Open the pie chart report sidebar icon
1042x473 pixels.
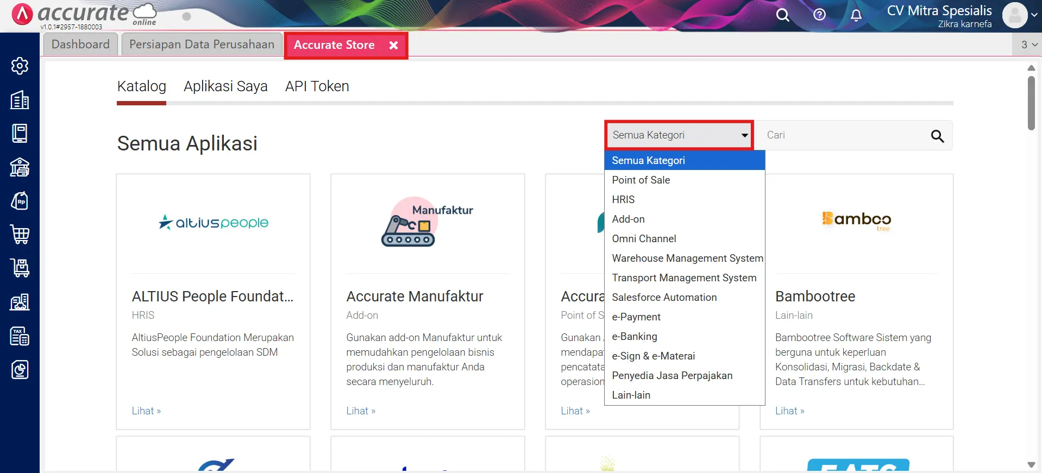pos(20,370)
